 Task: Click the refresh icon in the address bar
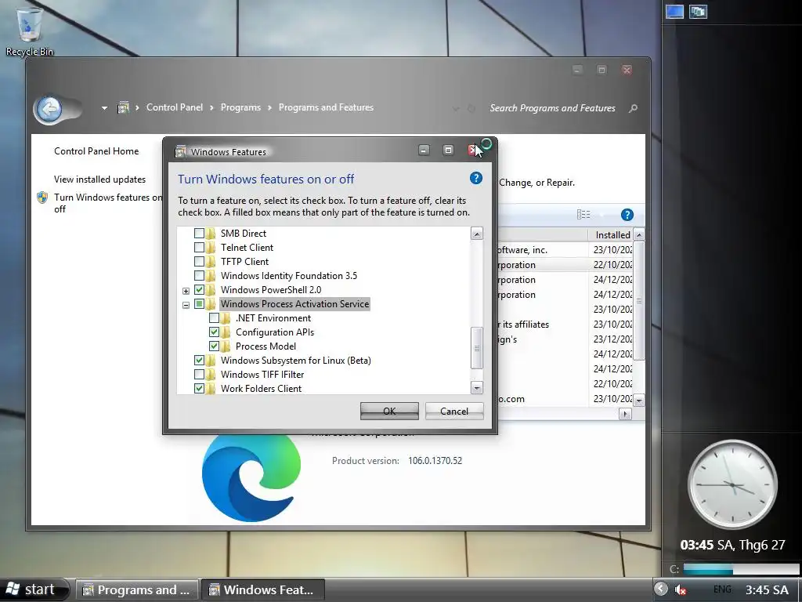pos(471,108)
